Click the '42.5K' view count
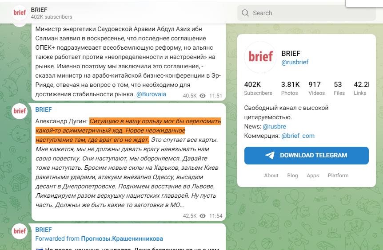This screenshot has width=383, height=250. click(190, 216)
